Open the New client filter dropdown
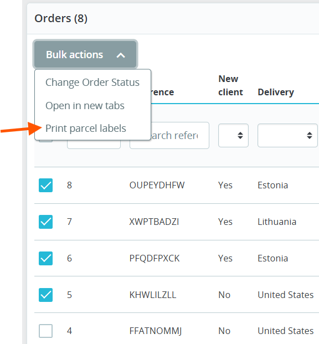The height and width of the screenshot is (344, 319). 234,135
